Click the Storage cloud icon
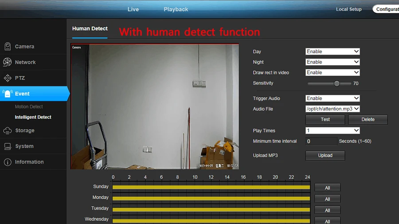This screenshot has height=224, width=399. (8, 130)
